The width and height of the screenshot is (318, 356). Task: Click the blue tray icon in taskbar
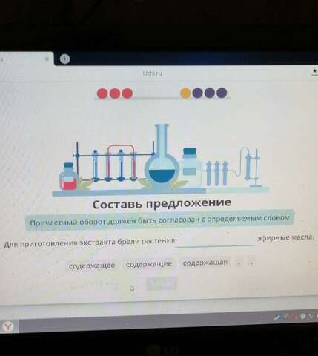tap(277, 317)
